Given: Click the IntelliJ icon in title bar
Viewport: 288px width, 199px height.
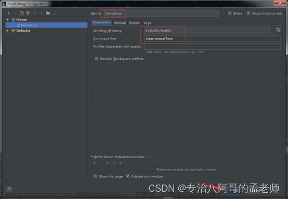Looking at the screenshot, I should [4, 4].
